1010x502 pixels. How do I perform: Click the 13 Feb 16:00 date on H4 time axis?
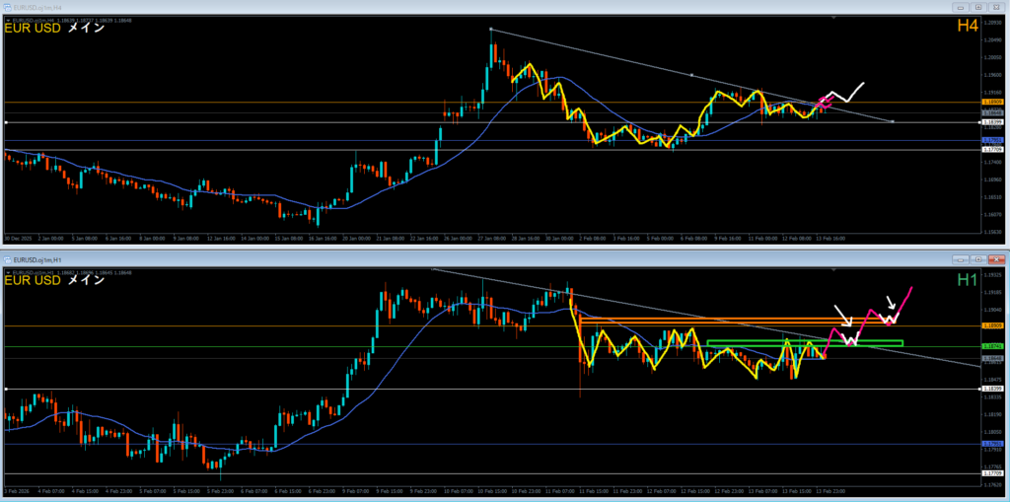pos(830,239)
